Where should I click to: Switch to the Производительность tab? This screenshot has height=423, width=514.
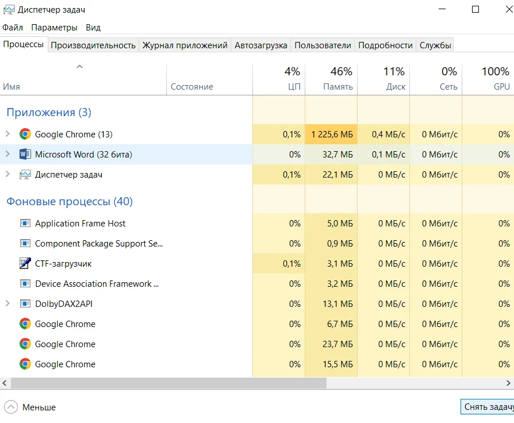[x=93, y=45]
